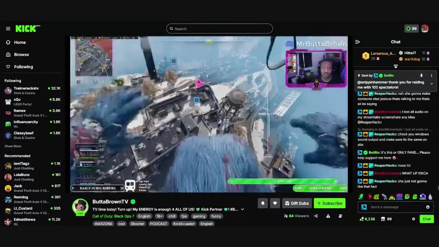Insert the red siren emote
Image resolution: width=439 pixels, height=247 pixels.
(369, 197)
